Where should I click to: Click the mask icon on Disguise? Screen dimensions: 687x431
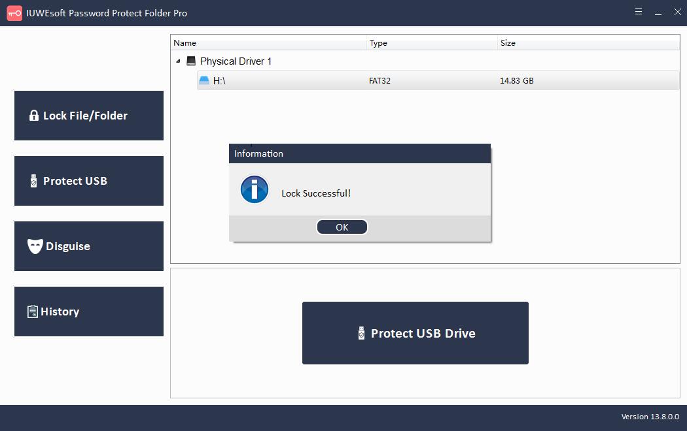pos(35,246)
